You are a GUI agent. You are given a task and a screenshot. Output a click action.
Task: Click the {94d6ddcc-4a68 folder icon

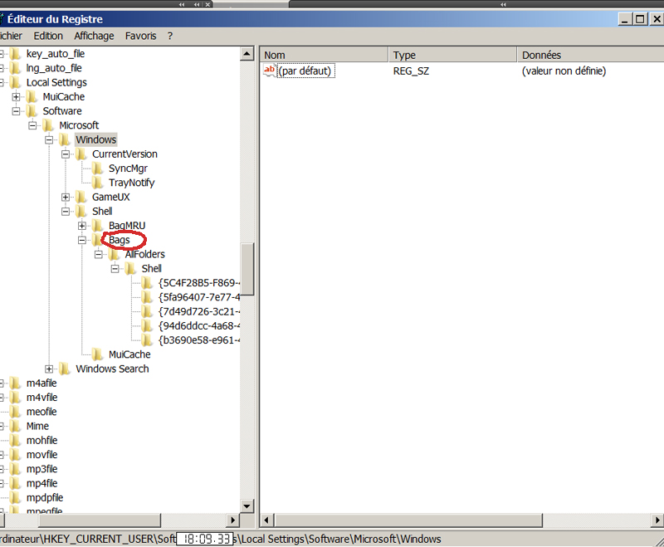pyautogui.click(x=147, y=326)
